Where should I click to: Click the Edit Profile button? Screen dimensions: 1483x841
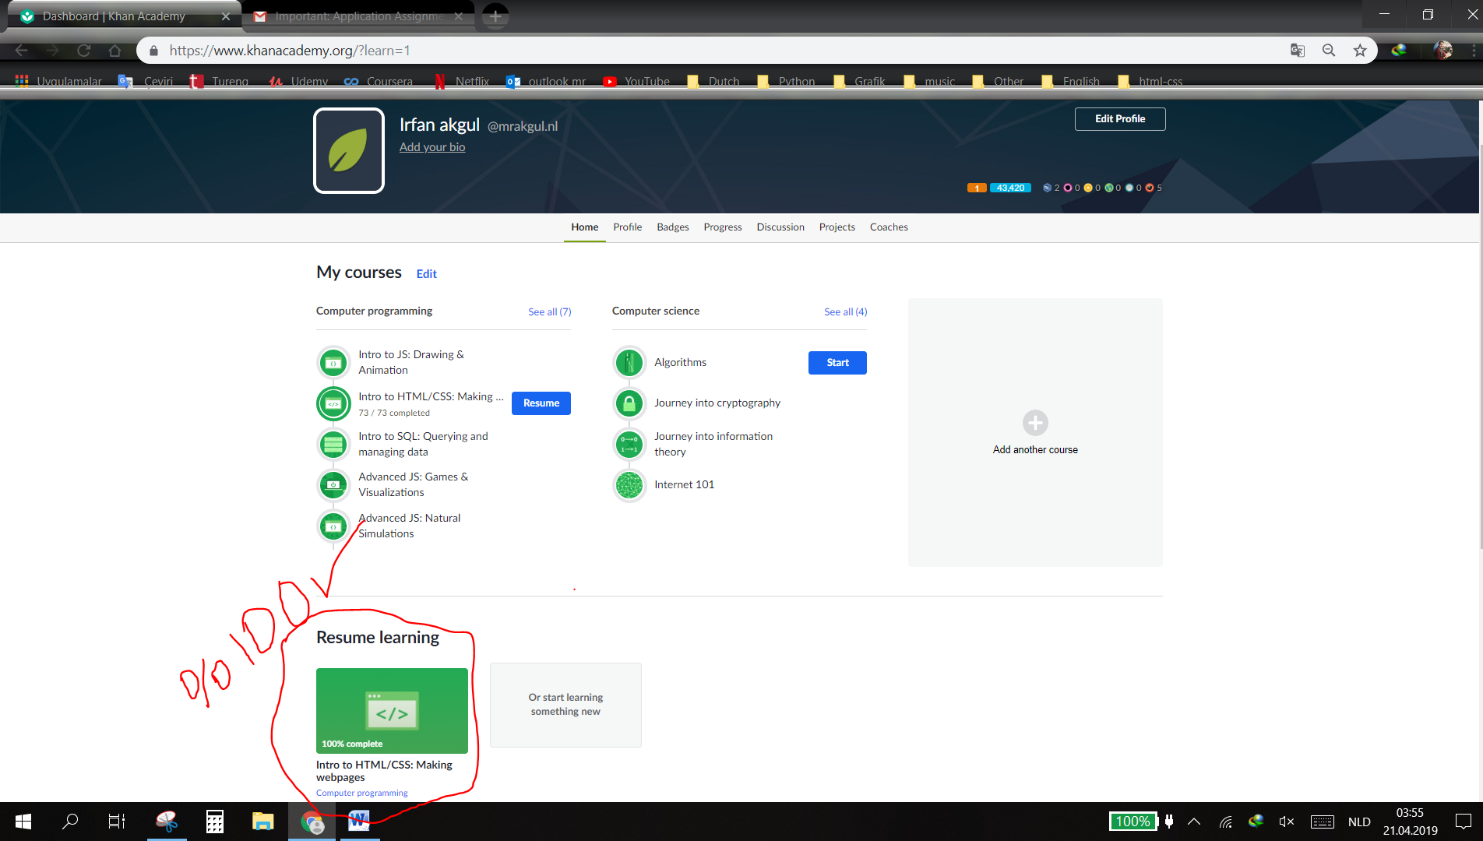1120,119
